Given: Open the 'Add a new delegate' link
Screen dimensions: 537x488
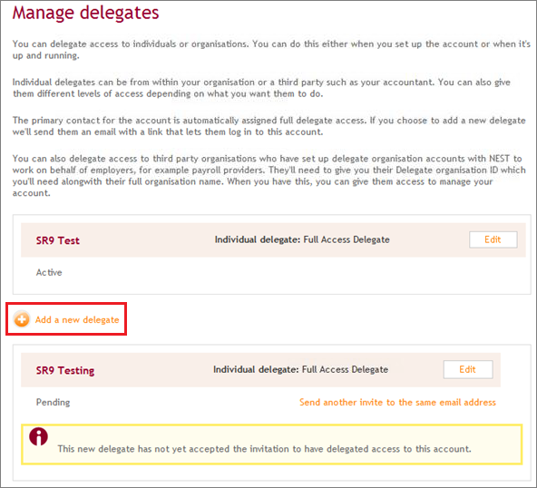Looking at the screenshot, I should [77, 320].
